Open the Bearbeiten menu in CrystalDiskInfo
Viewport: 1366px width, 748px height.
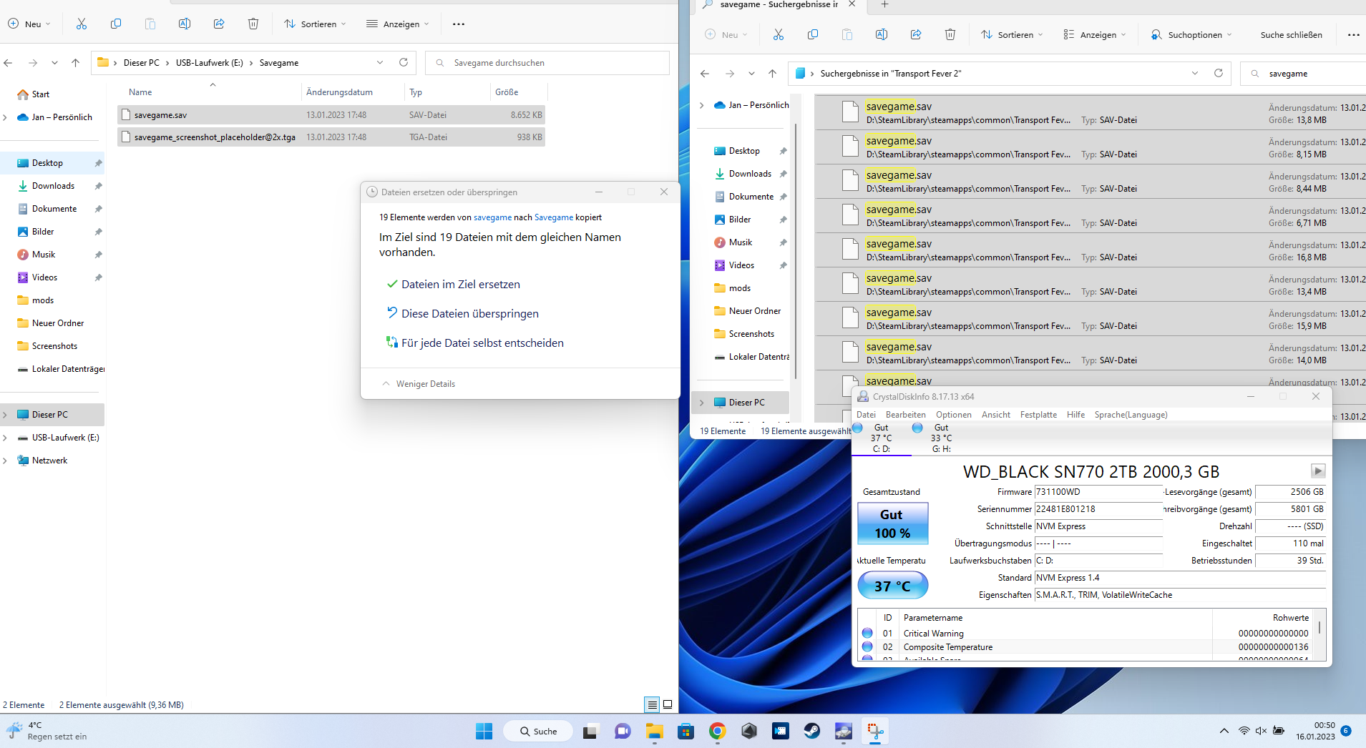click(906, 415)
